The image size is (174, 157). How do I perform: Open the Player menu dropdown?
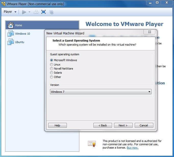[x=10, y=12]
